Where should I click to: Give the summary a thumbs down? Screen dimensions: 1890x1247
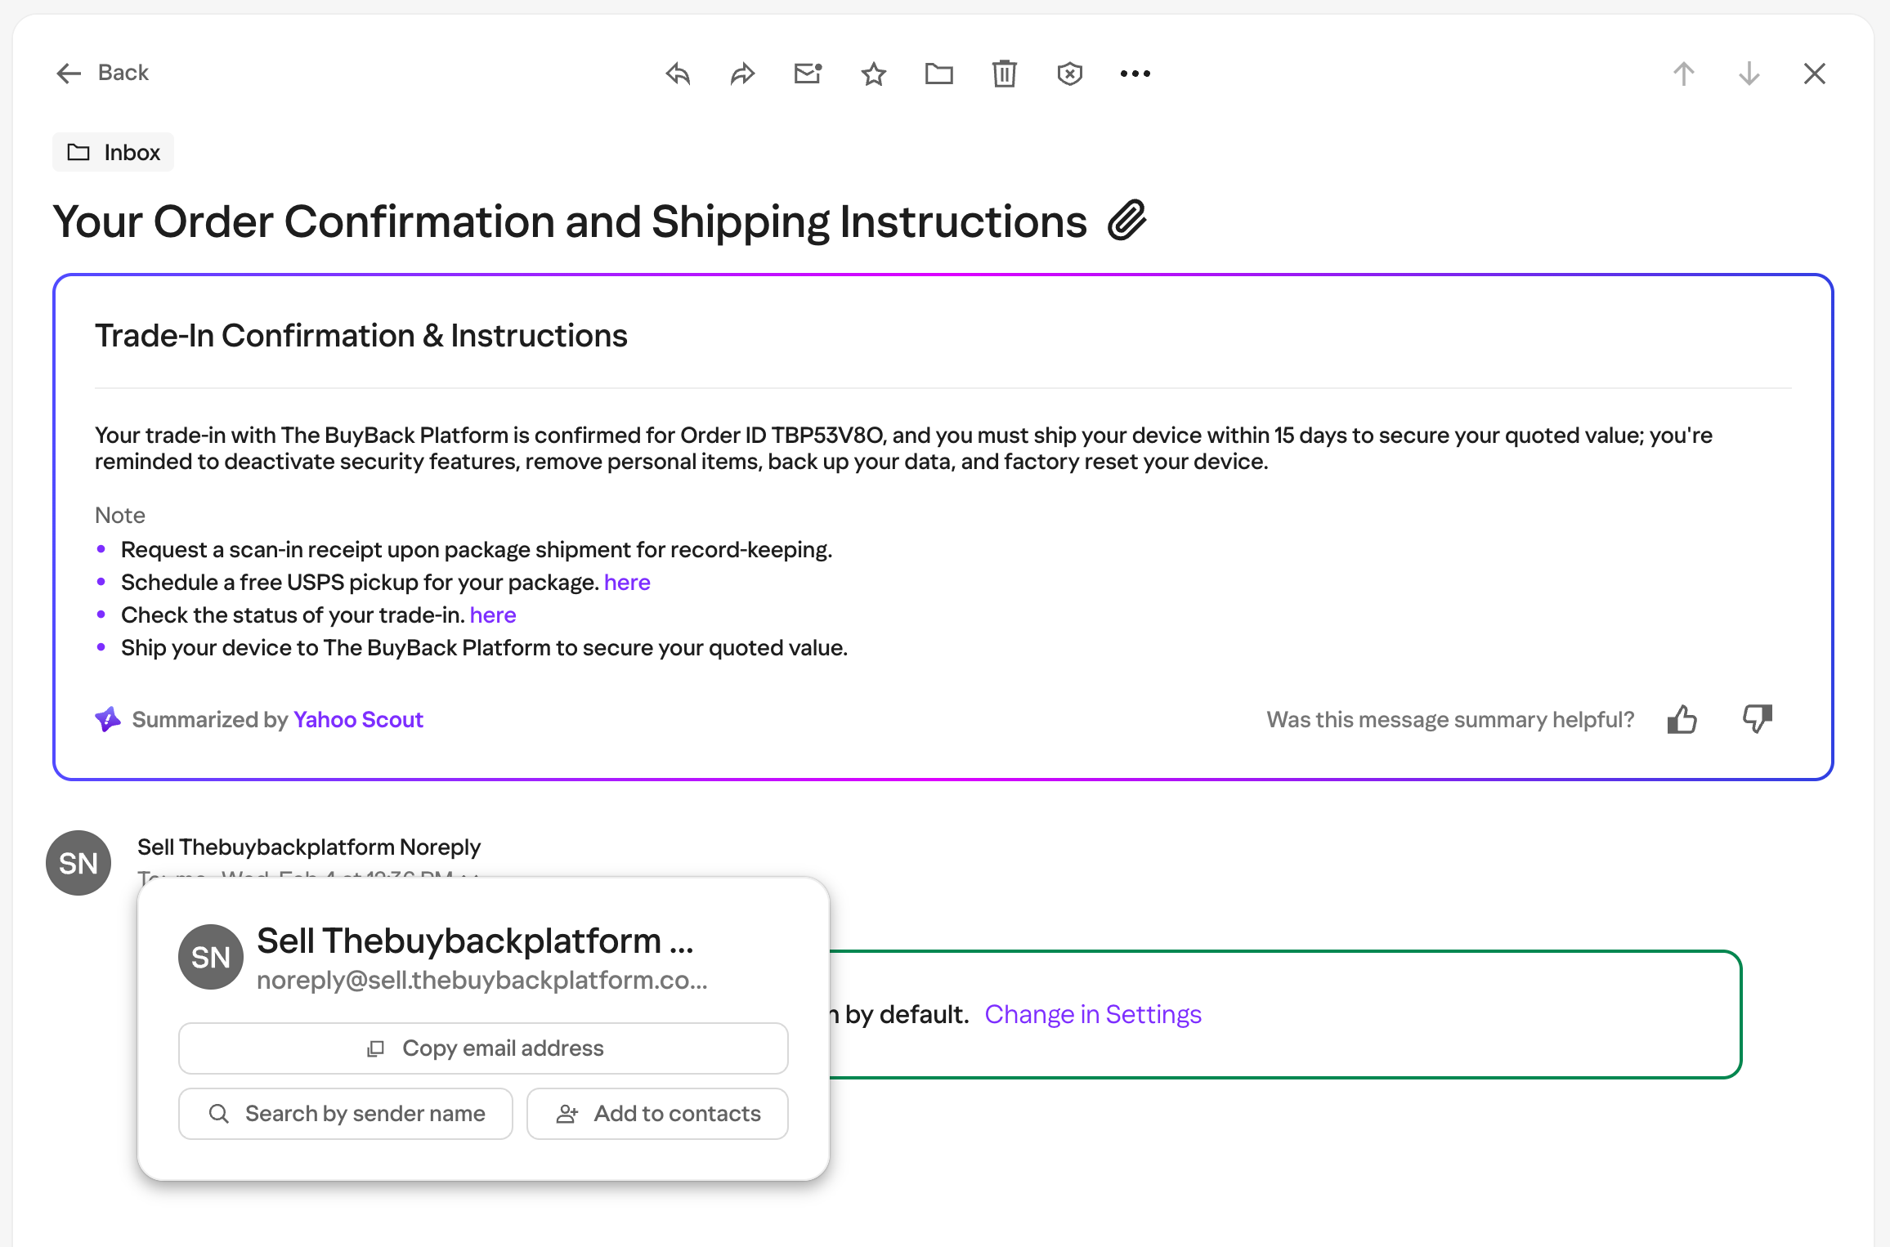click(x=1758, y=719)
